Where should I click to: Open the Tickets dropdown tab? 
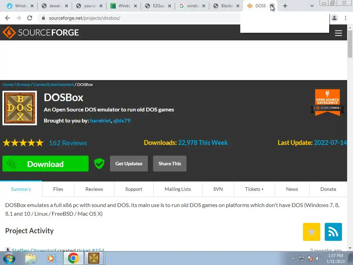[x=254, y=189]
